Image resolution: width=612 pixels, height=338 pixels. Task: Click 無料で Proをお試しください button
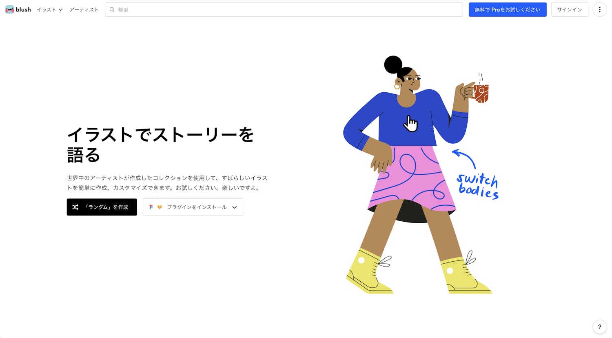tap(507, 9)
